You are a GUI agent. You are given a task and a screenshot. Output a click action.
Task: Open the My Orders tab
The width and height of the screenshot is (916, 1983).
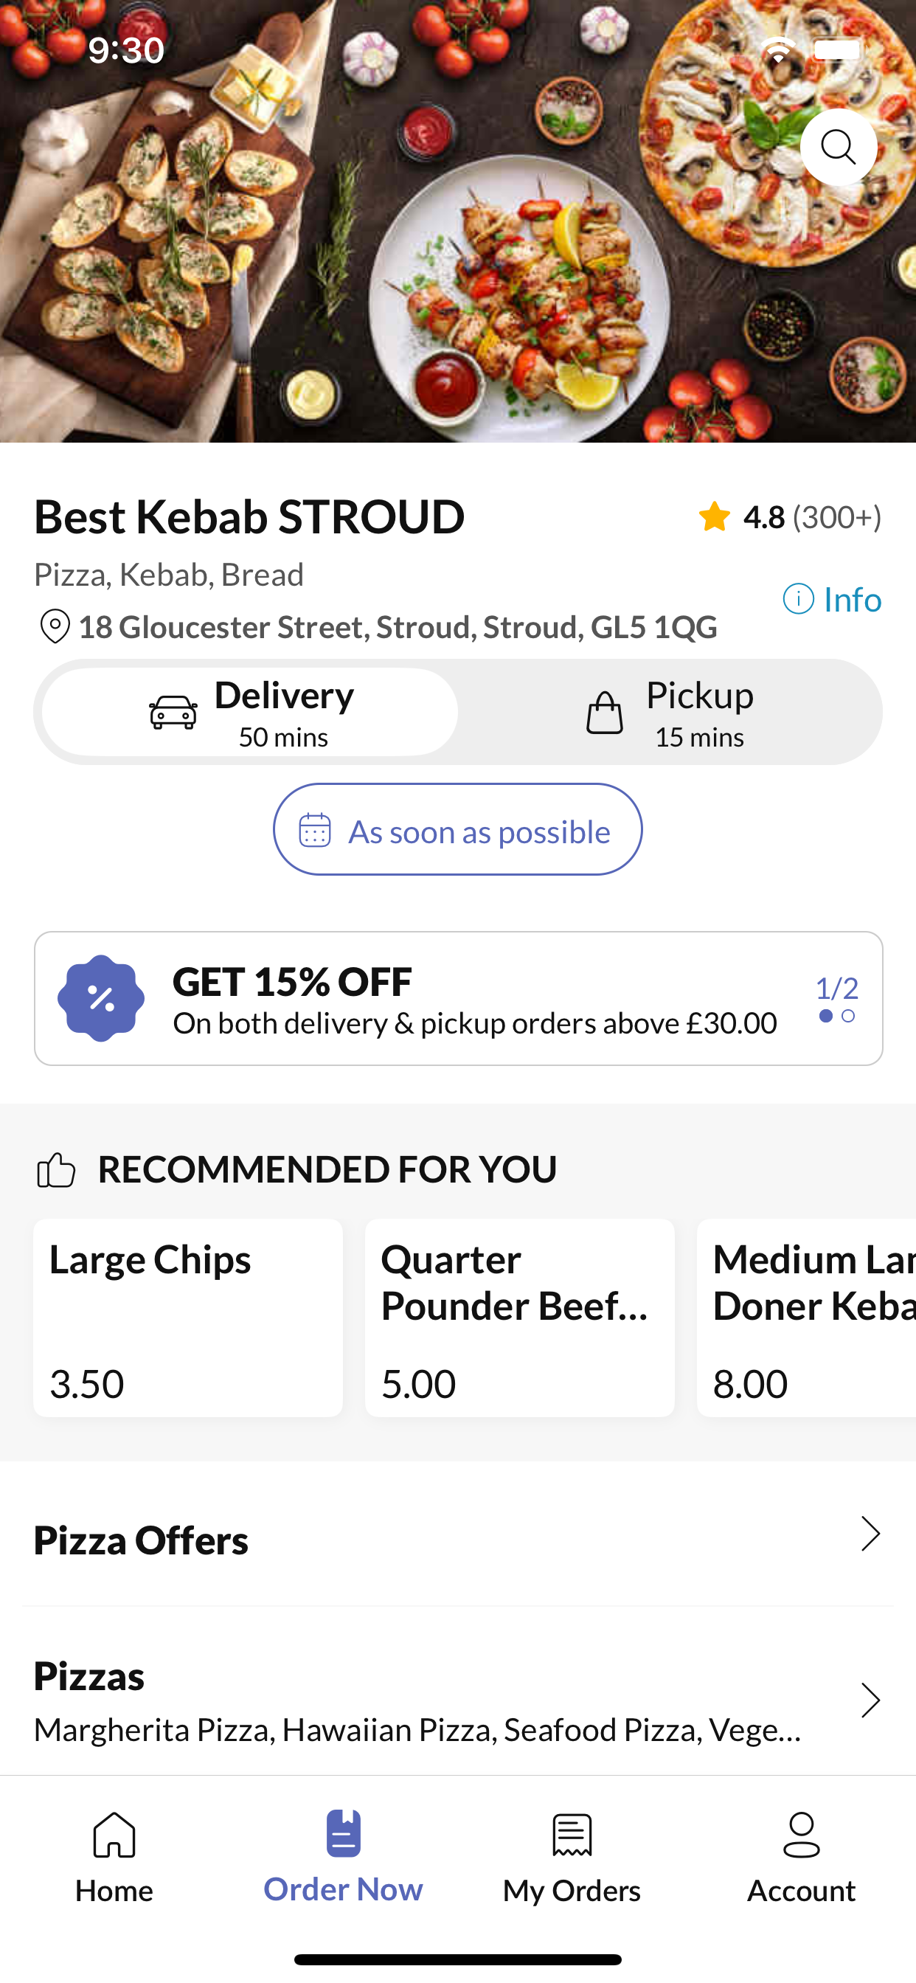click(x=572, y=1857)
